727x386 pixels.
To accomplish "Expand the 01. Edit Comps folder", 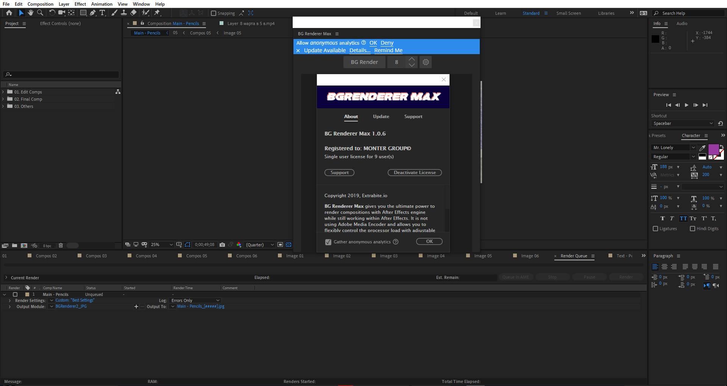I will [x=3, y=92].
